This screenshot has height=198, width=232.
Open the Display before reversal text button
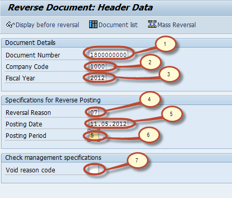(47, 25)
